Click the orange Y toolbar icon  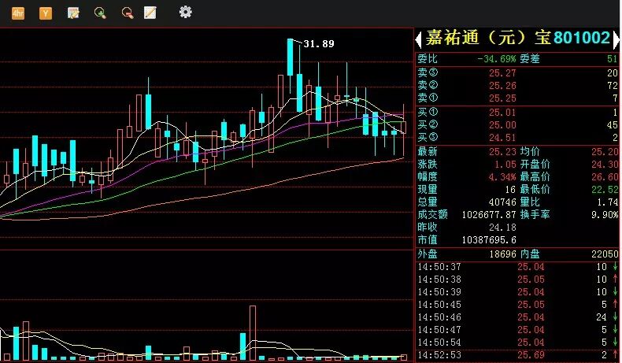click(45, 13)
